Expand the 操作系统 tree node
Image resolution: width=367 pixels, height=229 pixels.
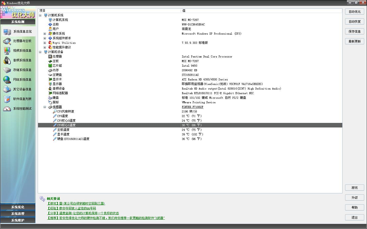[45, 34]
